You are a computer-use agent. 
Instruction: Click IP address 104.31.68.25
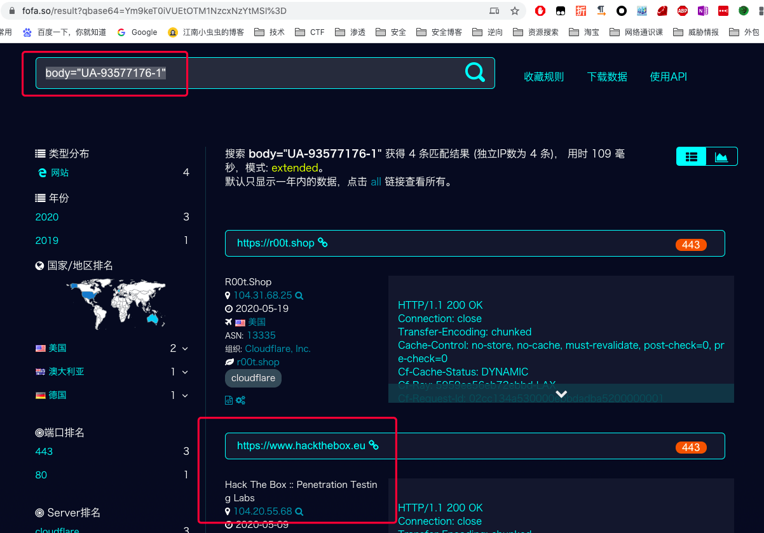pyautogui.click(x=263, y=295)
